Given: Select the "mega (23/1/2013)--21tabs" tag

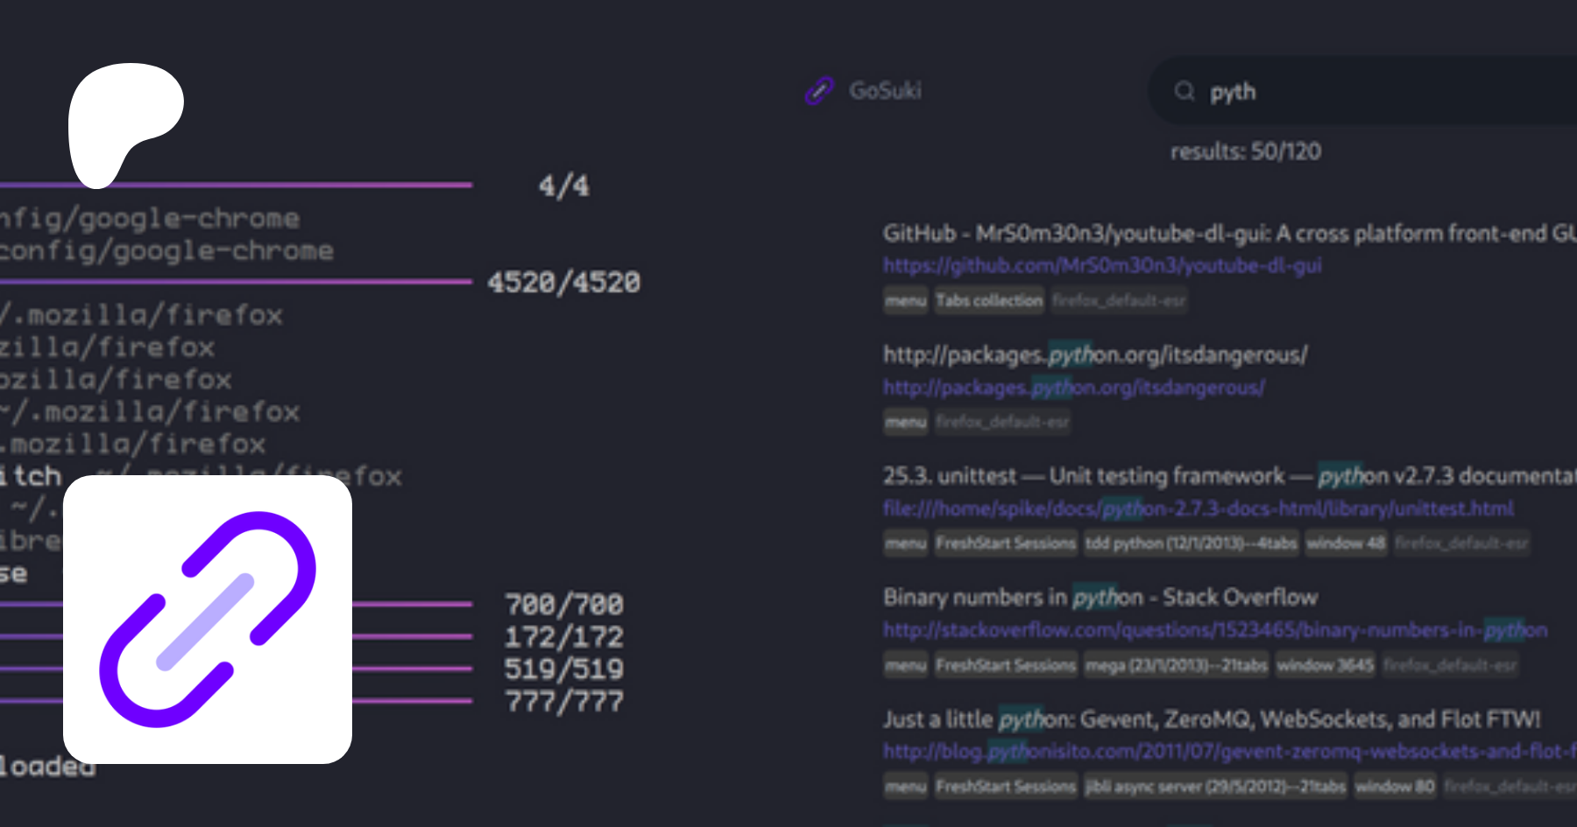Looking at the screenshot, I should point(1176,666).
